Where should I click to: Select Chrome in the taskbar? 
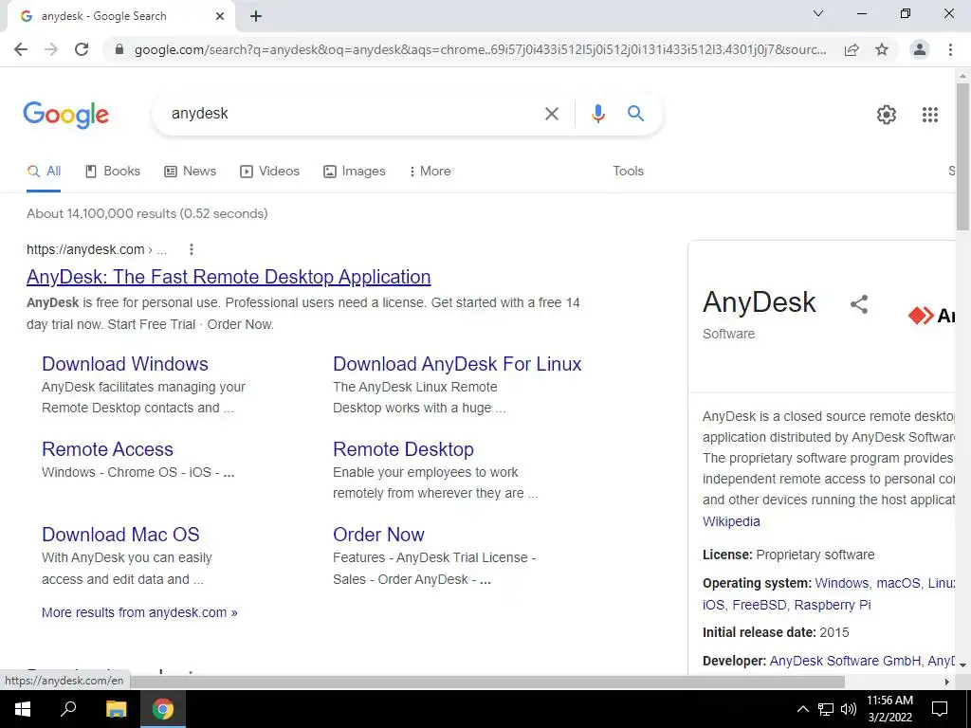point(163,709)
